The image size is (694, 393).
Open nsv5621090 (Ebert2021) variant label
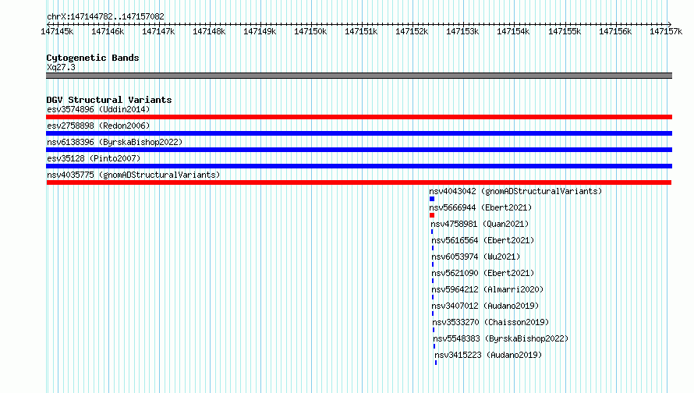[x=483, y=273]
